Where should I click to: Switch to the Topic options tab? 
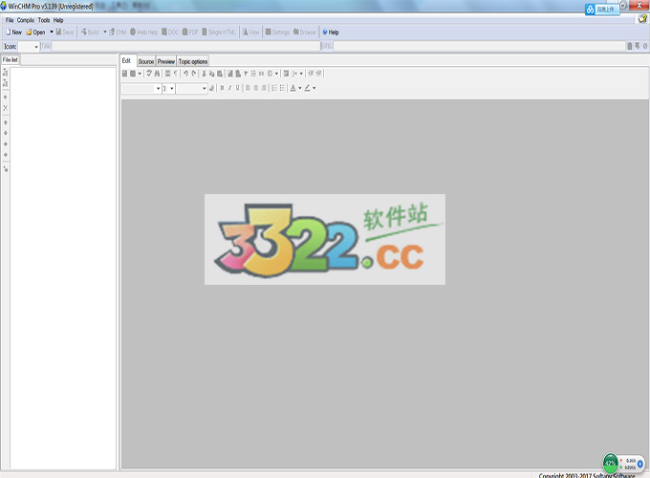[193, 61]
